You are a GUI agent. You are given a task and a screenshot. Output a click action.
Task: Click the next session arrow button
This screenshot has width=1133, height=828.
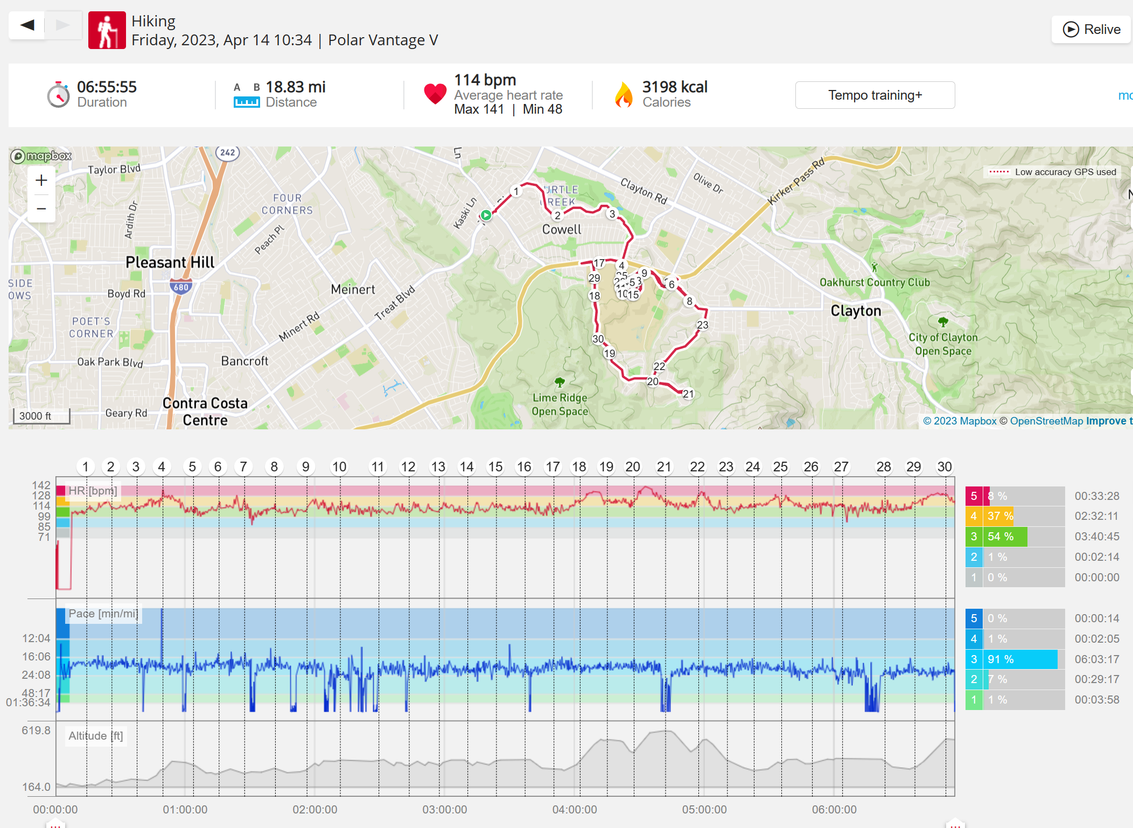(x=63, y=25)
